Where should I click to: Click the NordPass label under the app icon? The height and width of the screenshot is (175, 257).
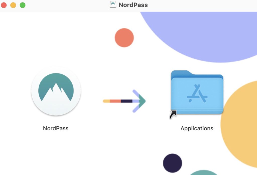point(56,128)
